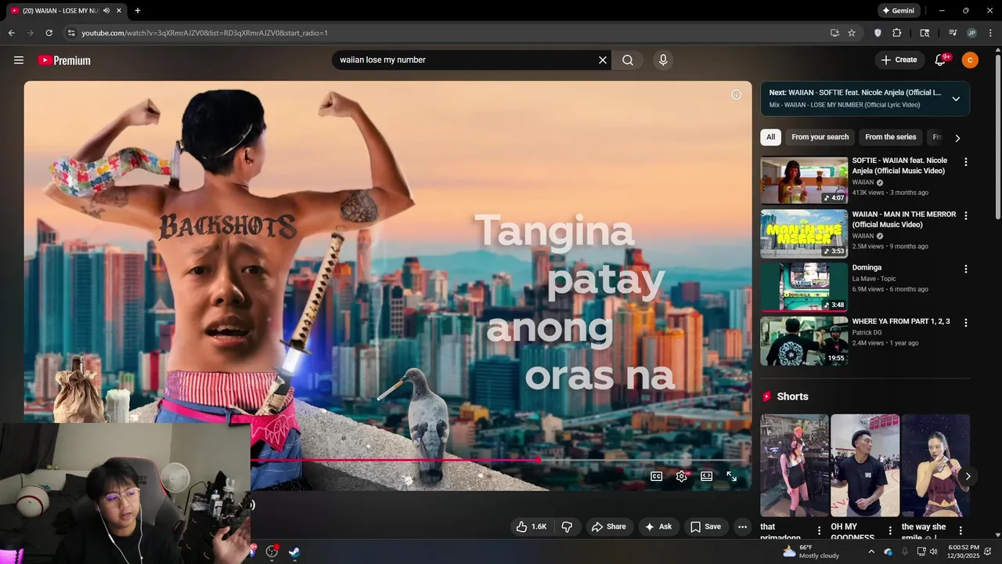Select the All filter chip
Image resolution: width=1002 pixels, height=564 pixels.
click(770, 137)
